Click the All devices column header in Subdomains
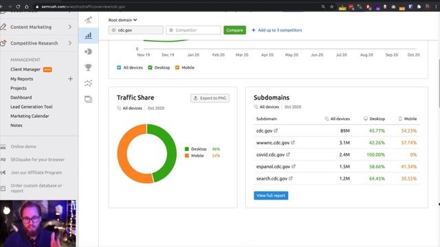The height and width of the screenshot is (247, 440). pyautogui.click(x=337, y=119)
